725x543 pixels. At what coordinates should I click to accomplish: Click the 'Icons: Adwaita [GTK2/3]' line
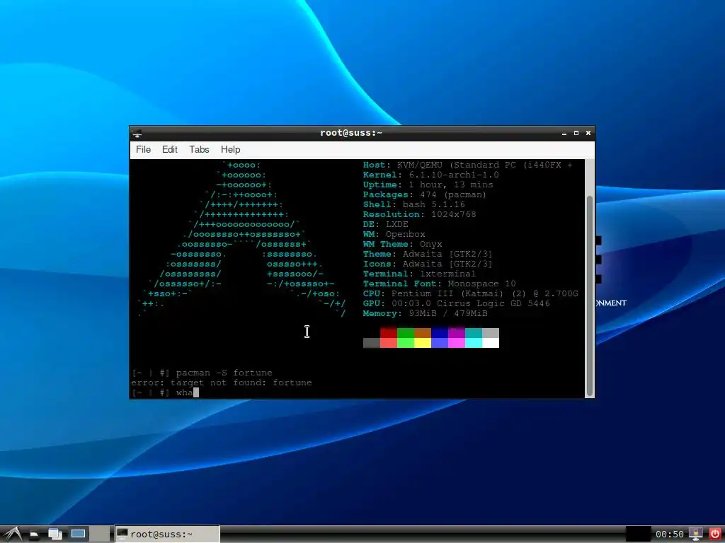(x=428, y=264)
